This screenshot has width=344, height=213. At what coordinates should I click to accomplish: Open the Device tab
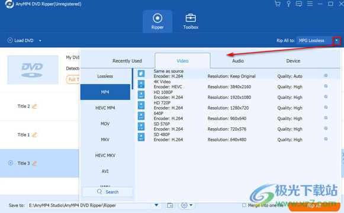[x=293, y=61]
